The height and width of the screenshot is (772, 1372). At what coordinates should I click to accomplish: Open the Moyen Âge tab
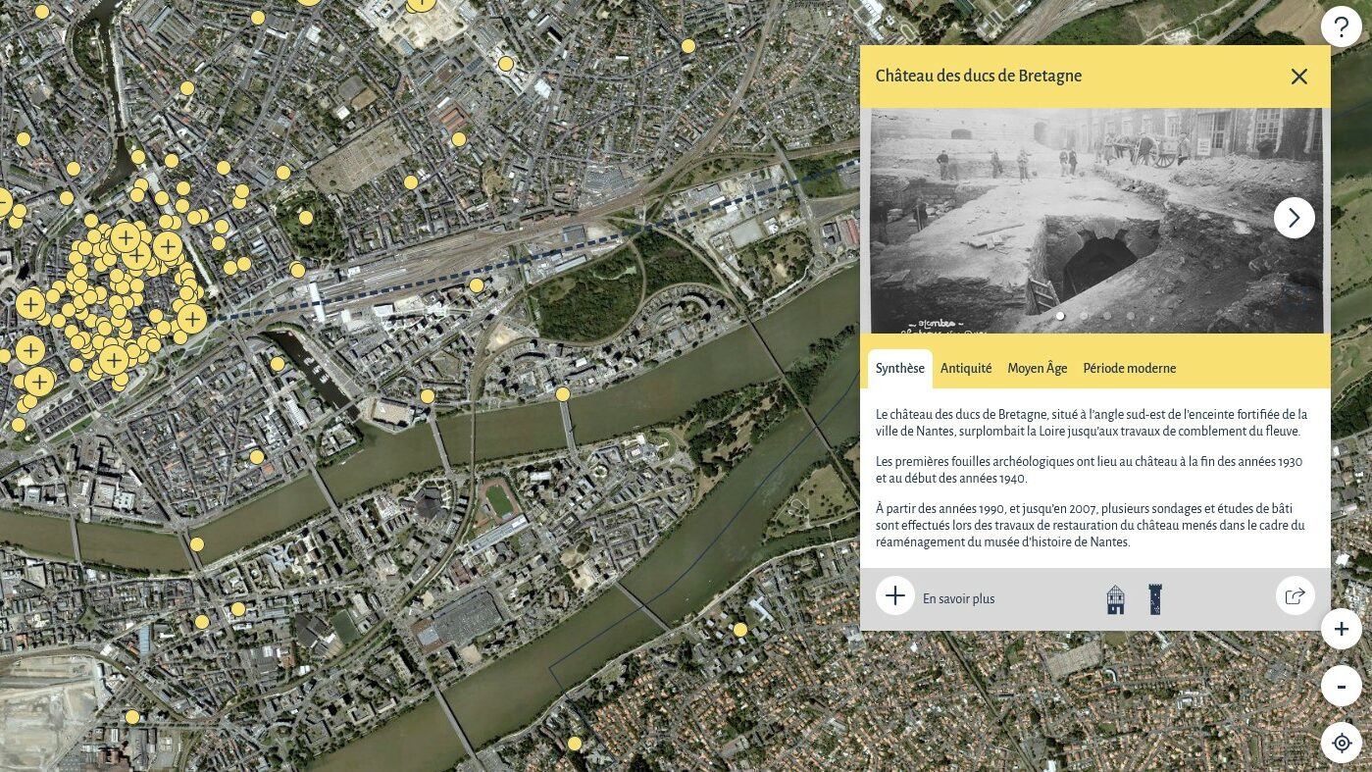[1037, 369]
